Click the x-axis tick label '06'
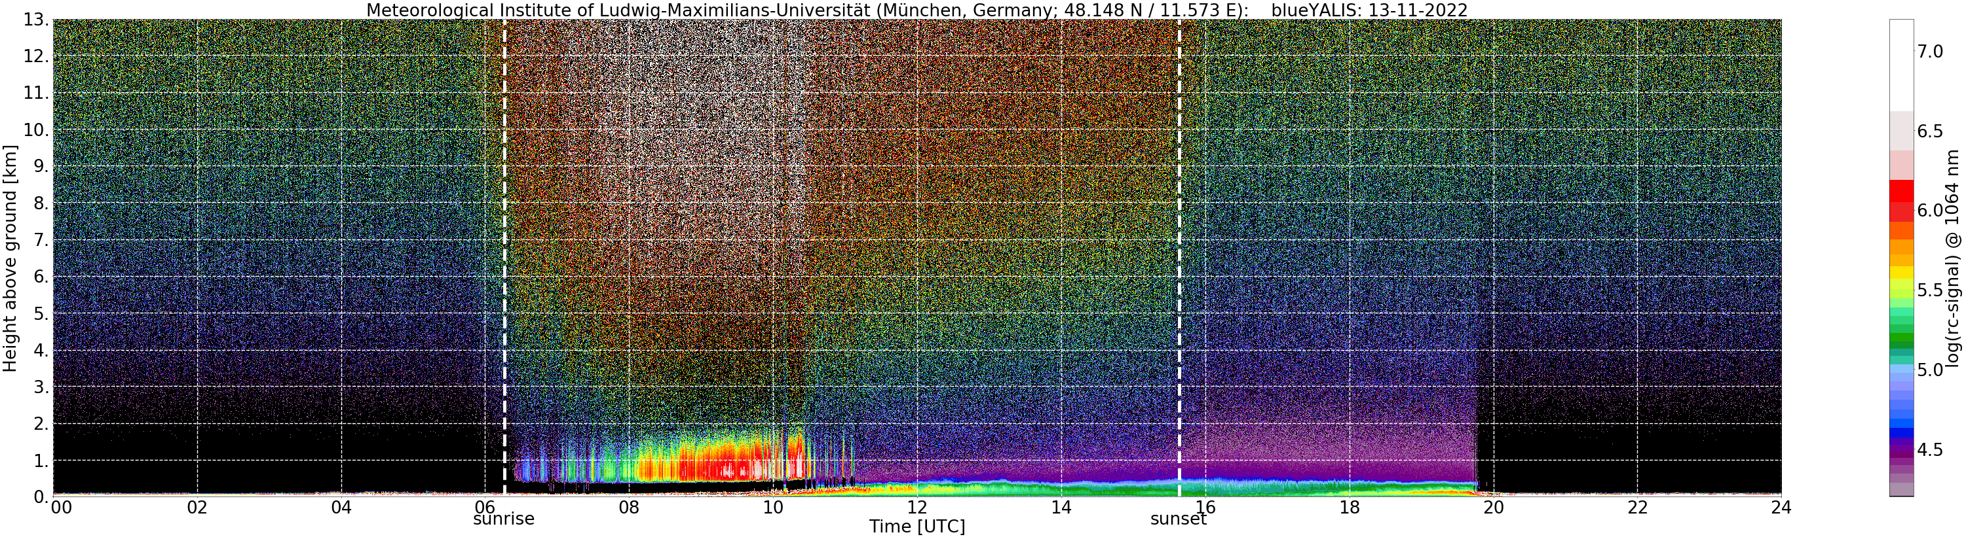Image resolution: width=1966 pixels, height=539 pixels. [x=485, y=508]
